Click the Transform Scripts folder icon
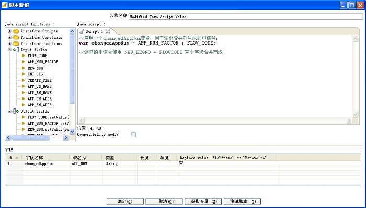366x208 pixels. click(x=16, y=31)
